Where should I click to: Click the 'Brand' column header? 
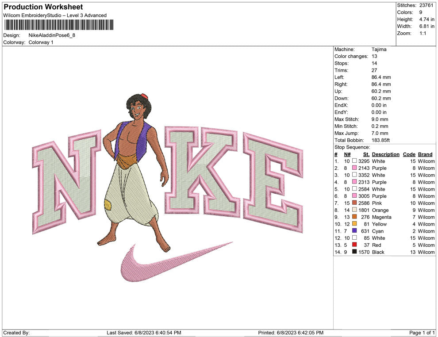pos(425,154)
